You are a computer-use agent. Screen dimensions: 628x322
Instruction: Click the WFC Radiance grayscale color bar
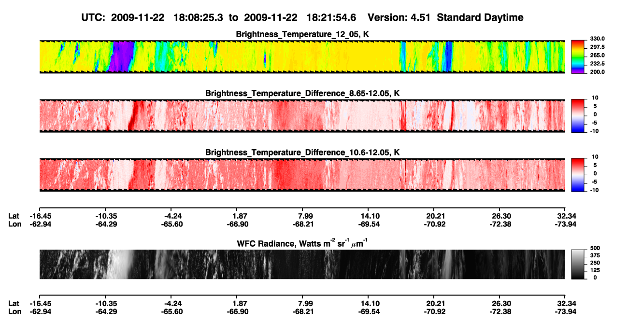click(x=577, y=265)
